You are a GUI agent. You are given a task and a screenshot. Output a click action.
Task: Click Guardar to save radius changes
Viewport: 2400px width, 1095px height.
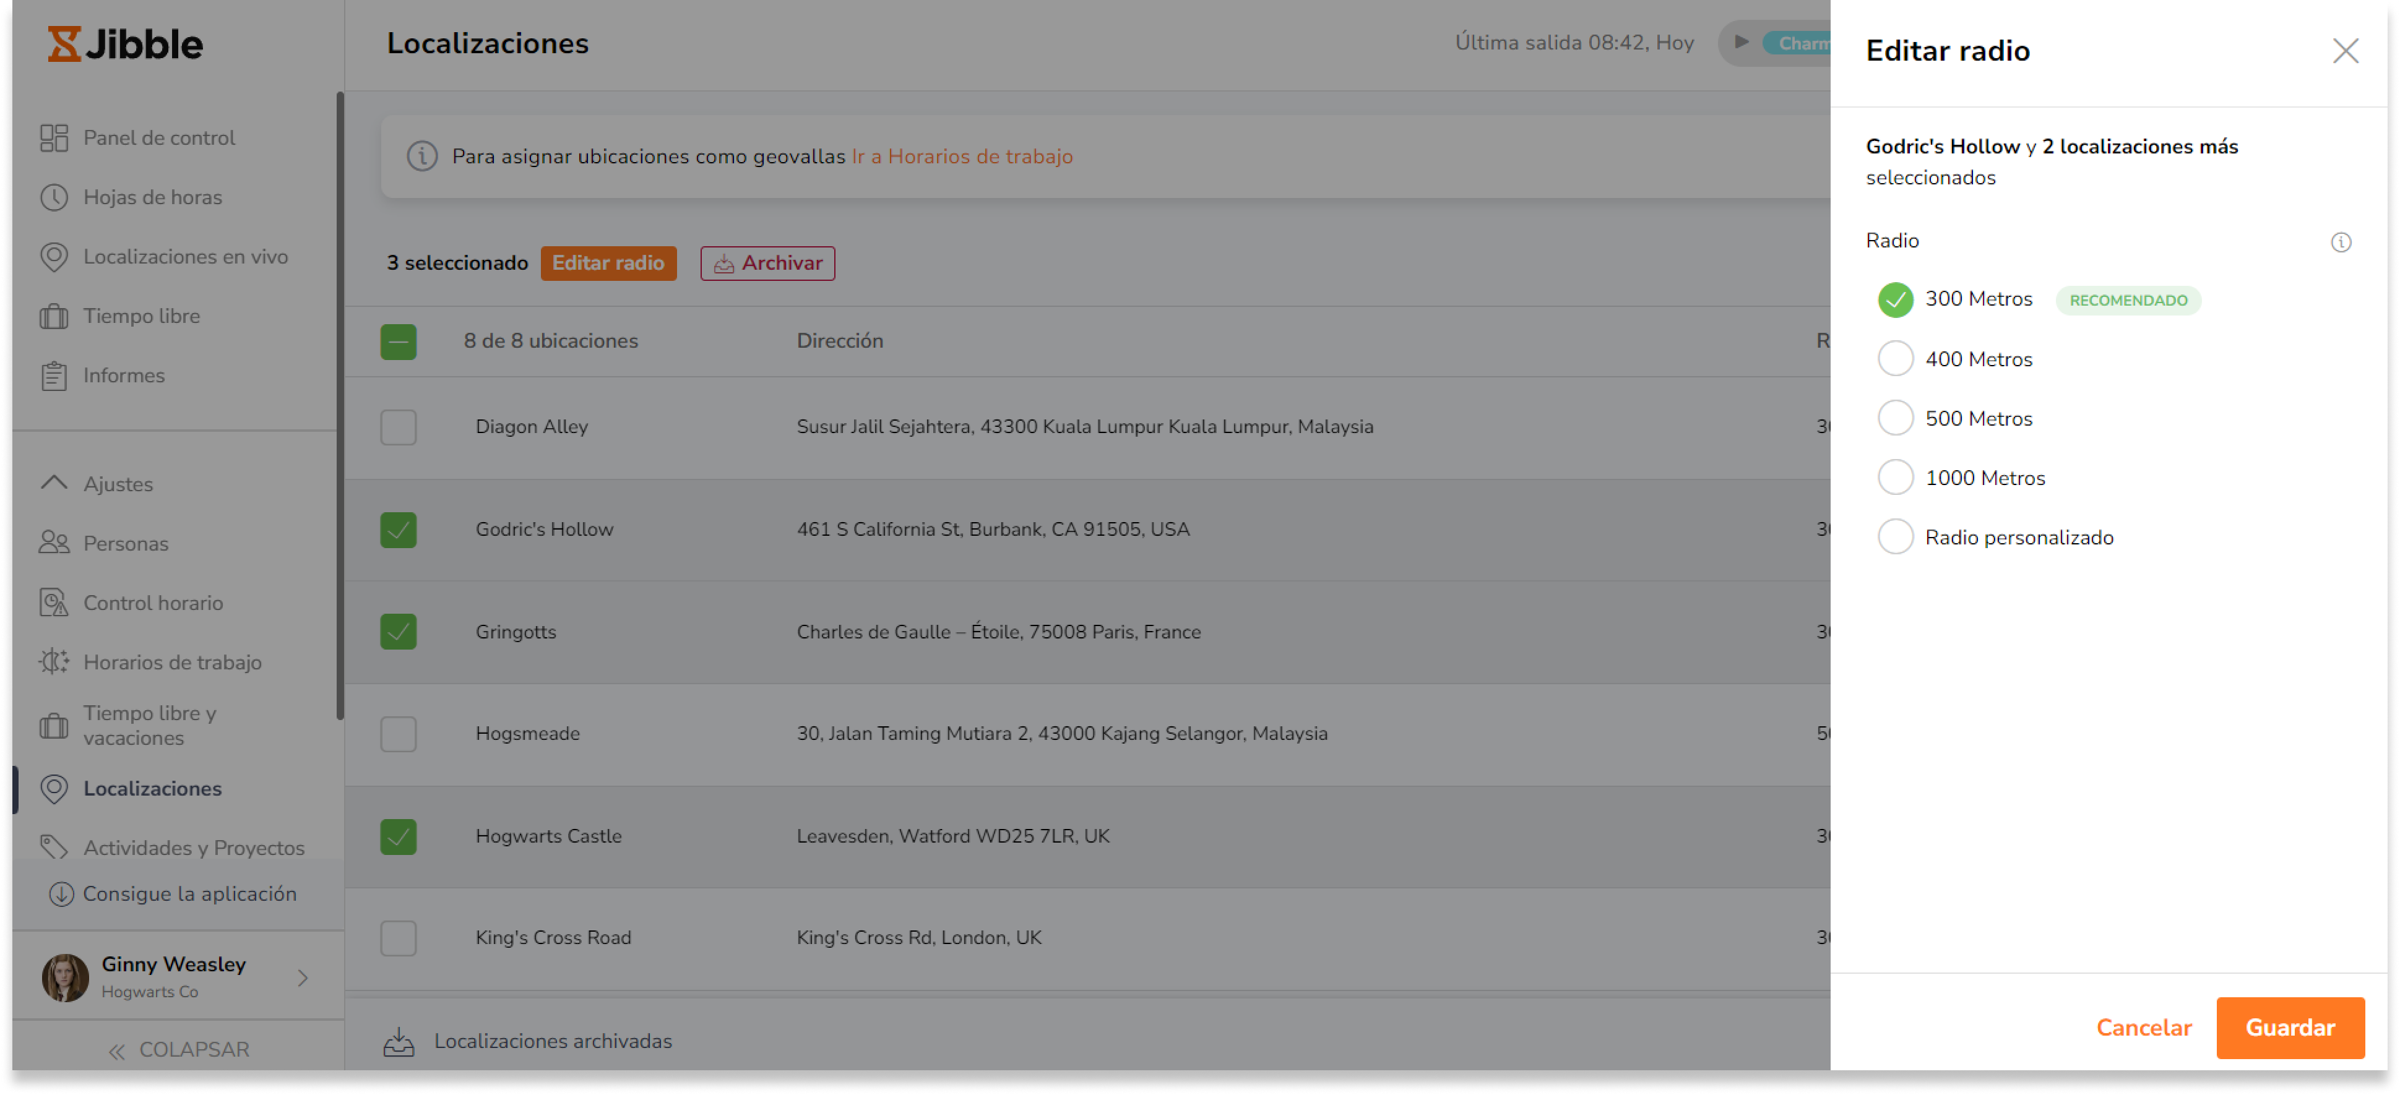point(2290,1028)
